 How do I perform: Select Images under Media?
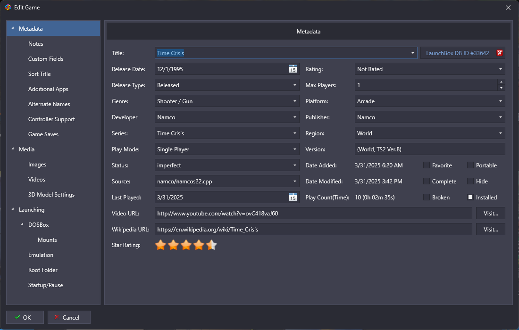[37, 165]
